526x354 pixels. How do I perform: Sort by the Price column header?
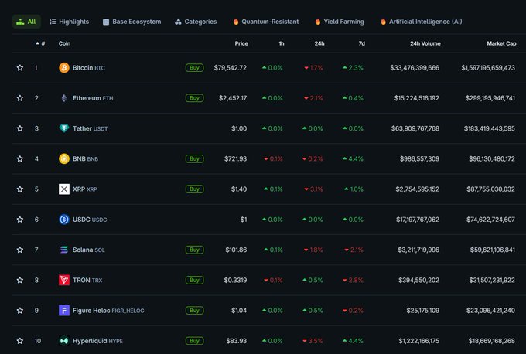pos(241,43)
